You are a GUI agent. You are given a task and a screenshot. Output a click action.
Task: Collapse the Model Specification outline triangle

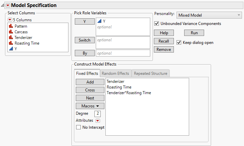[x=3, y=5]
